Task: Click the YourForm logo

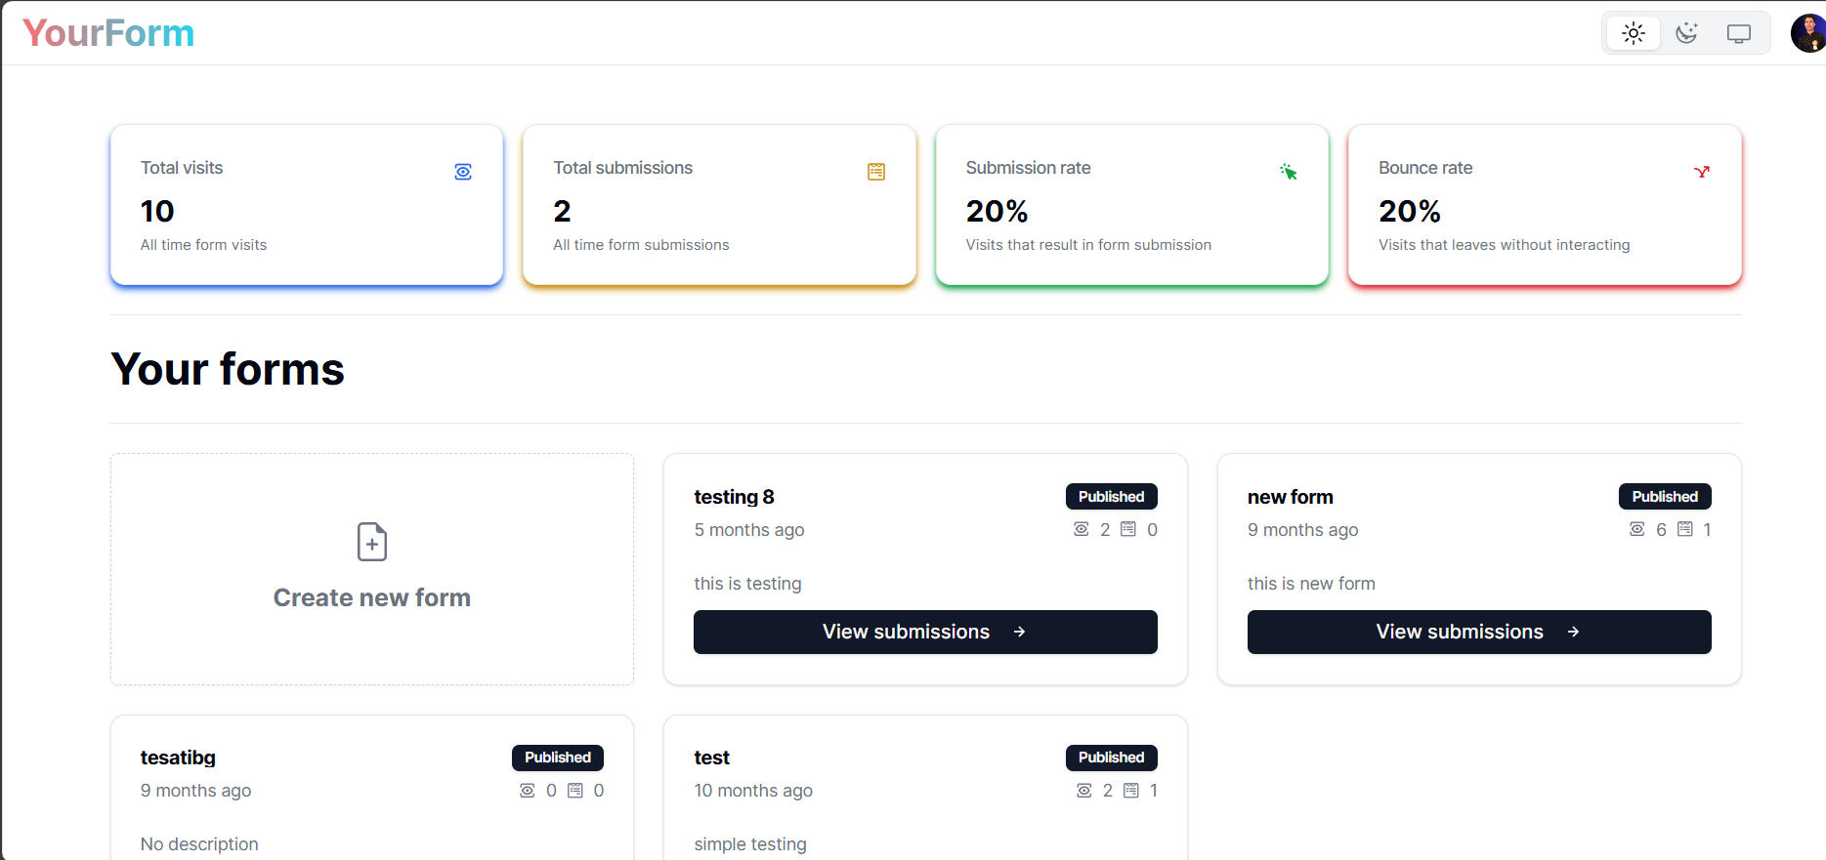Action: pyautogui.click(x=108, y=33)
